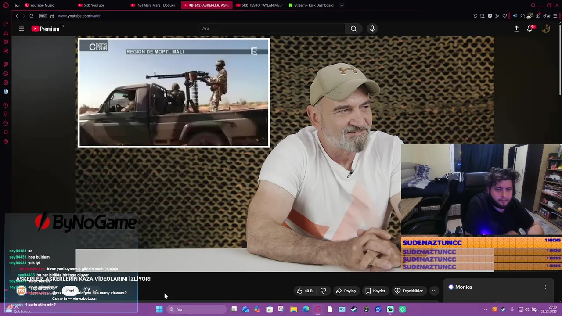
Task: Open the extensions puzzle icon in toolbar
Action: coord(522,16)
